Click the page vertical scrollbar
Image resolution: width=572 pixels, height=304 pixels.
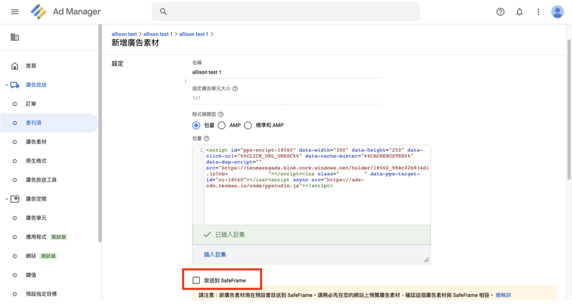click(569, 109)
